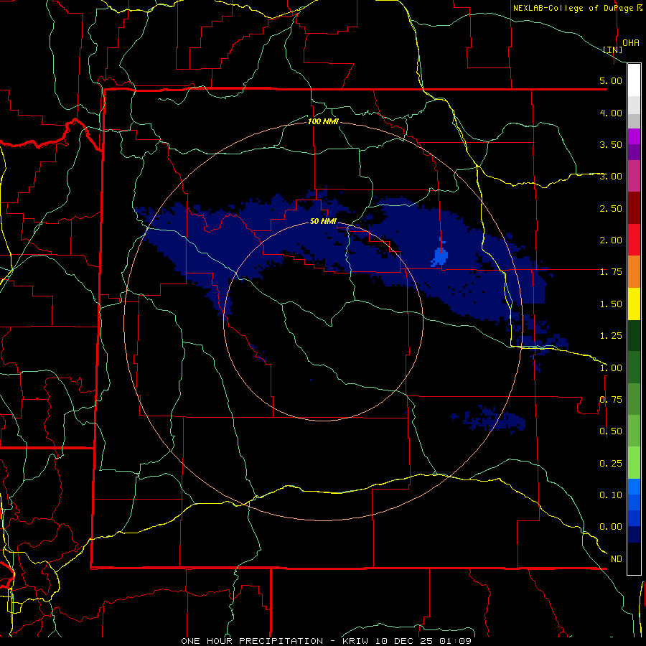Select the navy swatch below 0.00

[634, 535]
